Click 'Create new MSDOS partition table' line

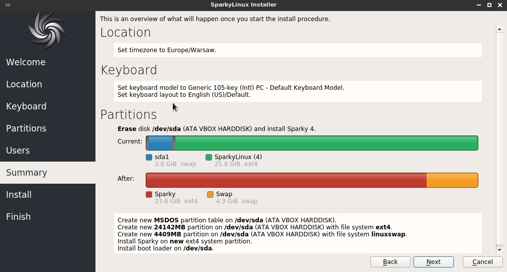pyautogui.click(x=227, y=220)
